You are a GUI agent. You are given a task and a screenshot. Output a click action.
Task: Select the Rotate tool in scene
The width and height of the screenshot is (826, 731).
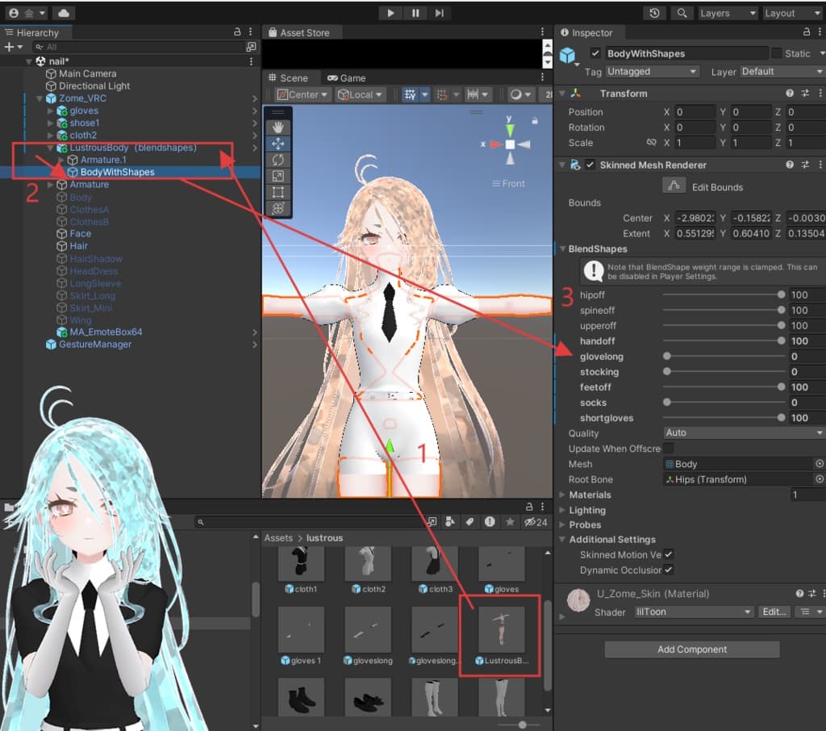[x=278, y=160]
